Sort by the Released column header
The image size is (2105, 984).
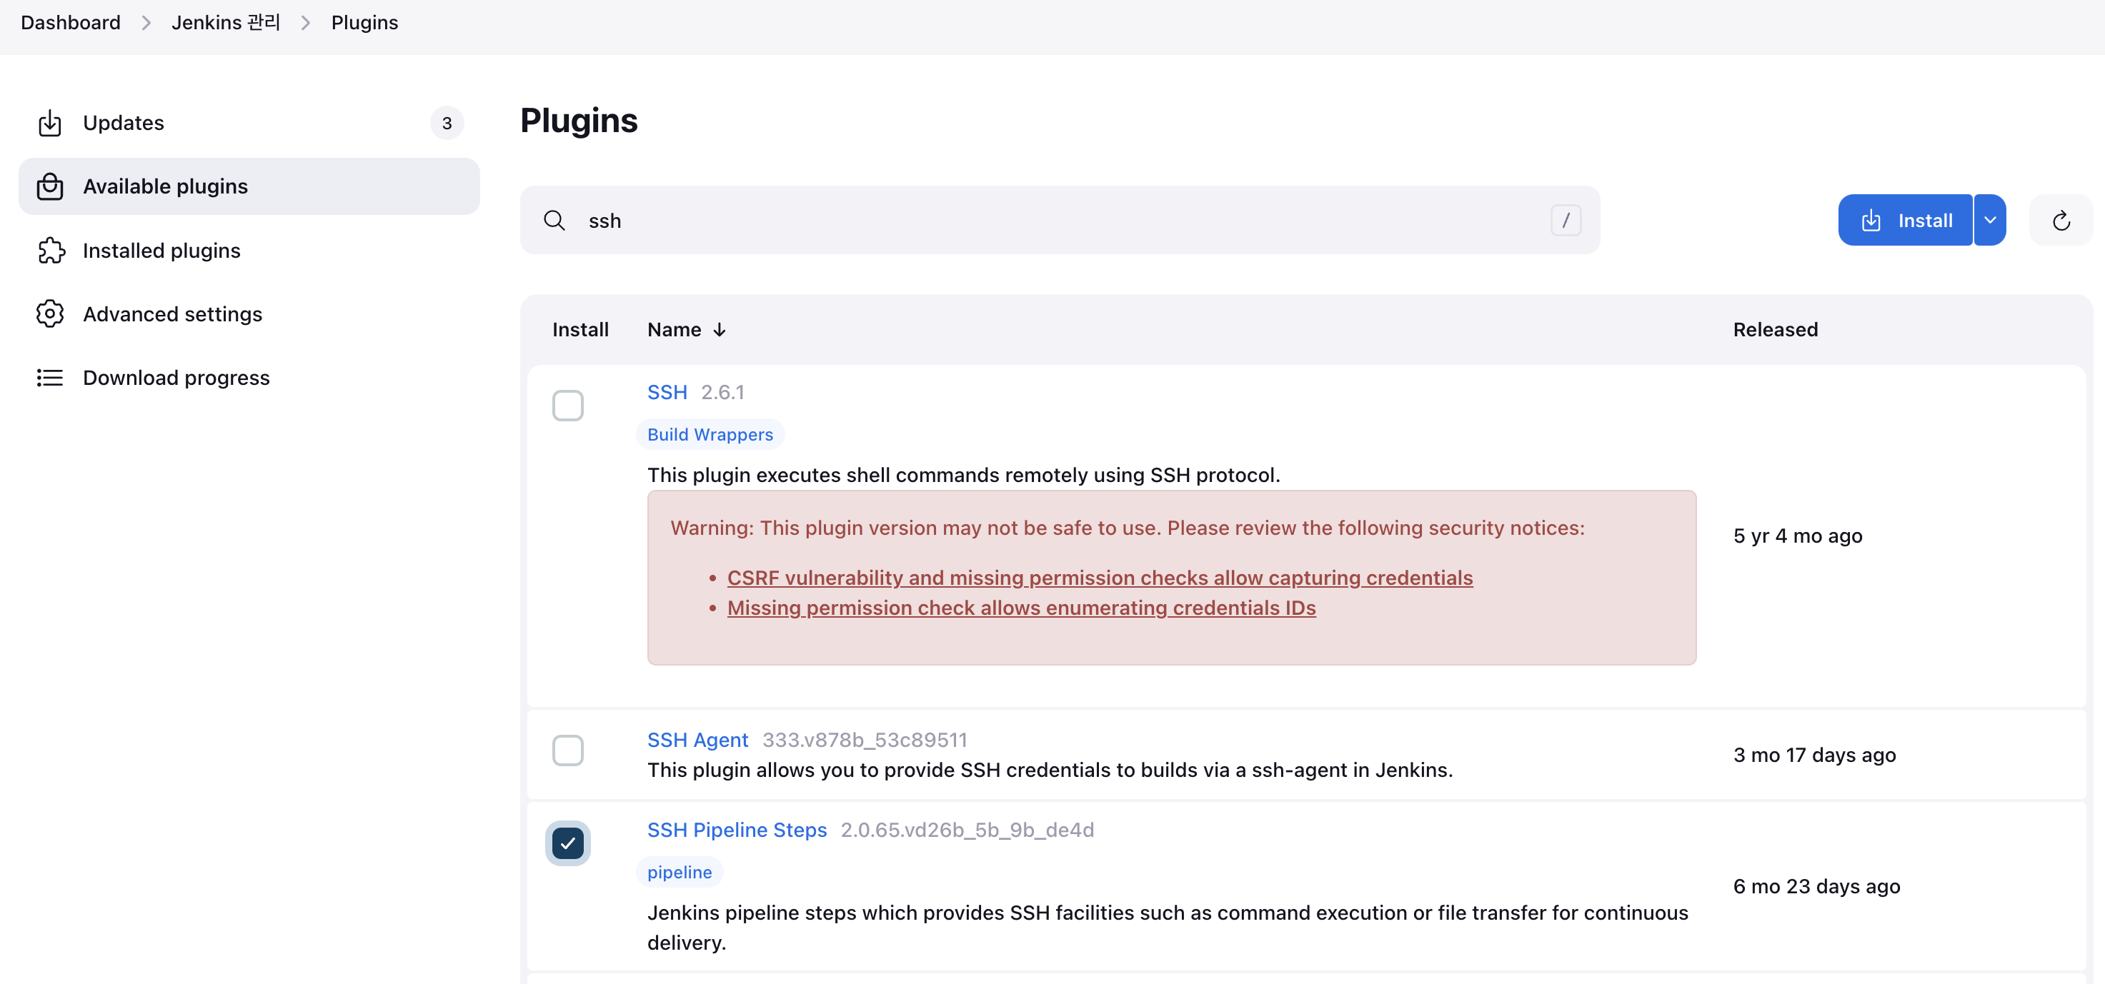1775,330
